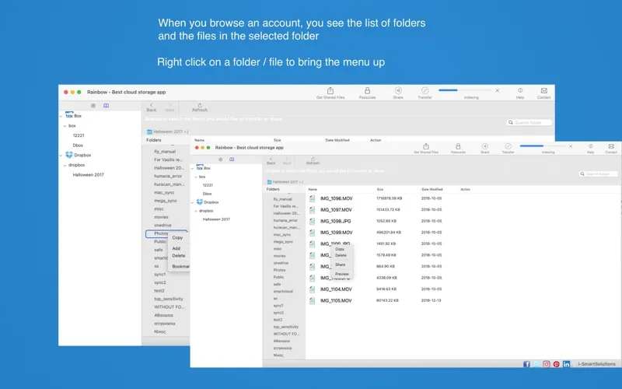The height and width of the screenshot is (389, 622).
Task: Click Share icon in back window toolbar
Action: point(398,90)
